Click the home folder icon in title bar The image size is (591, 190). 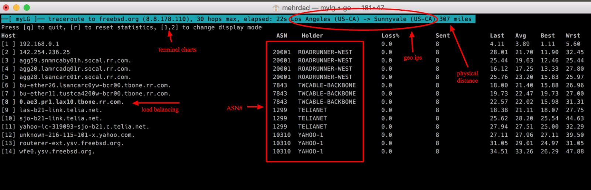pyautogui.click(x=276, y=8)
